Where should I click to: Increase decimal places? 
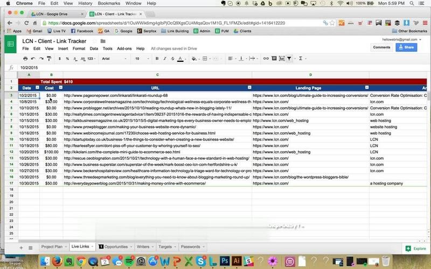pos(83,59)
